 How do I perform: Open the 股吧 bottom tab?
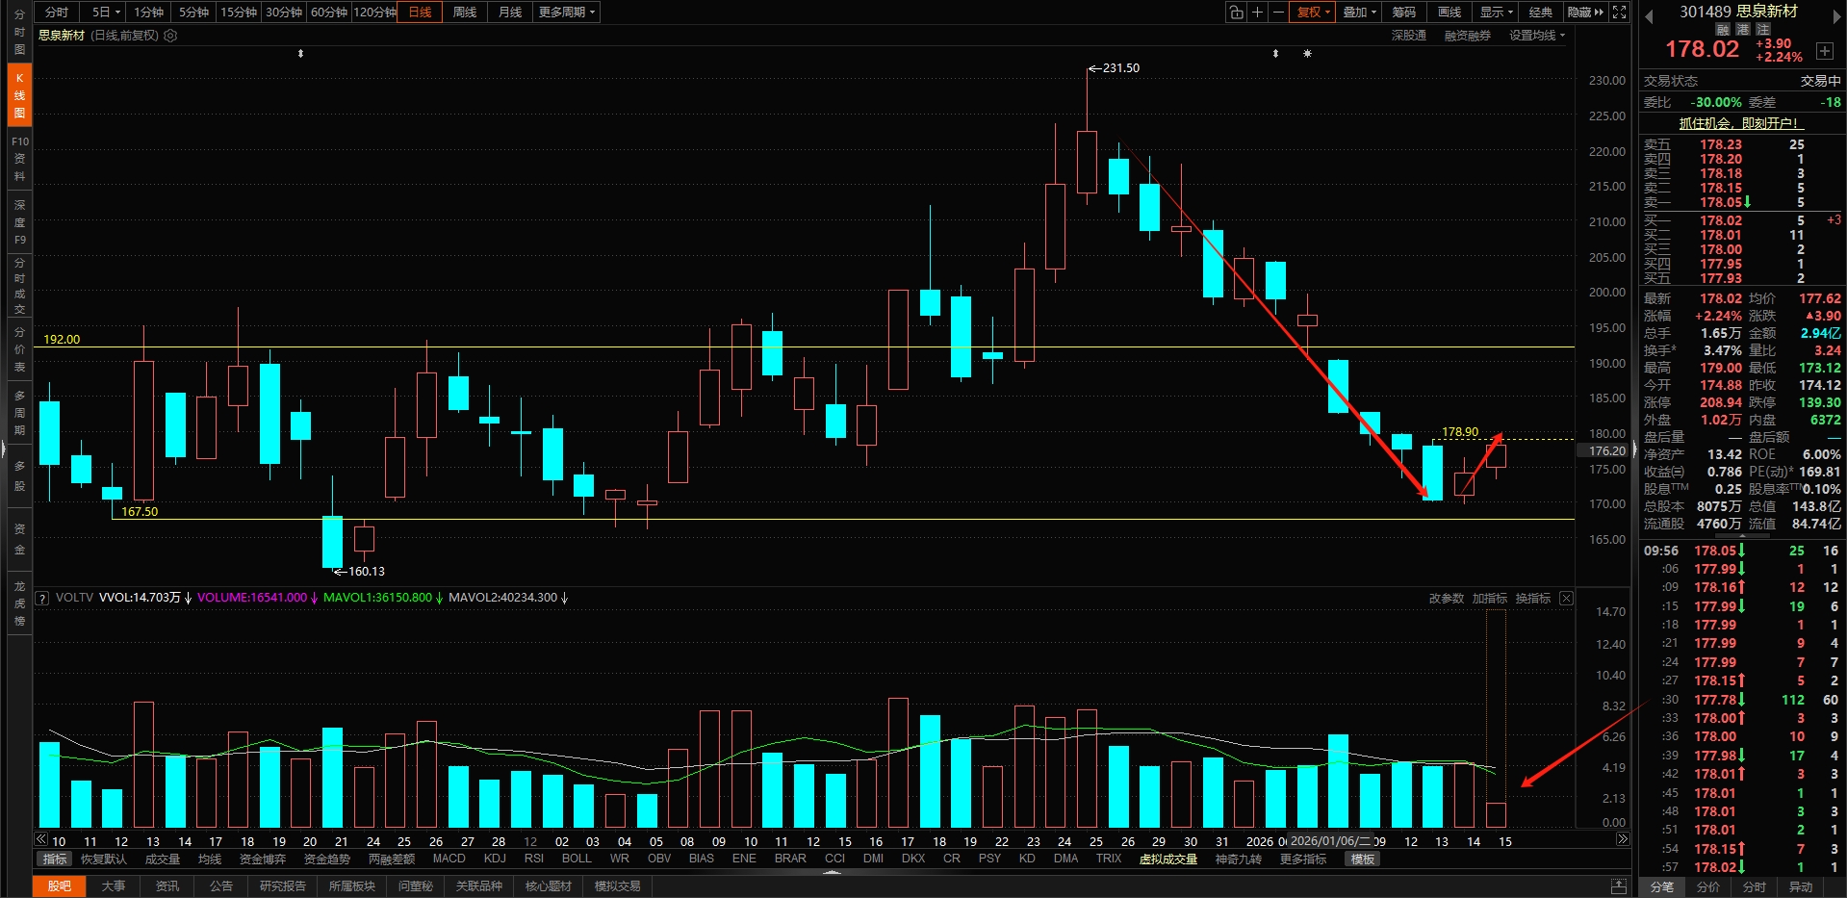click(59, 885)
